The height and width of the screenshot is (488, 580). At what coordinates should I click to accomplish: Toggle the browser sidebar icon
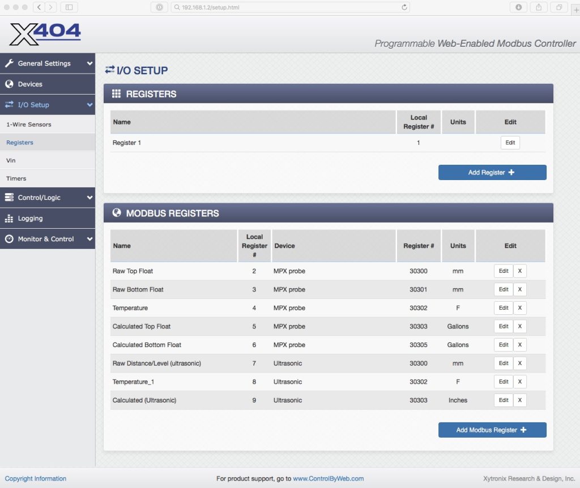point(69,7)
